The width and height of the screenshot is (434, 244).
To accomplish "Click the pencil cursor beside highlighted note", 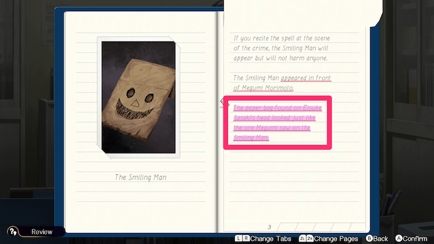I will 225,102.
